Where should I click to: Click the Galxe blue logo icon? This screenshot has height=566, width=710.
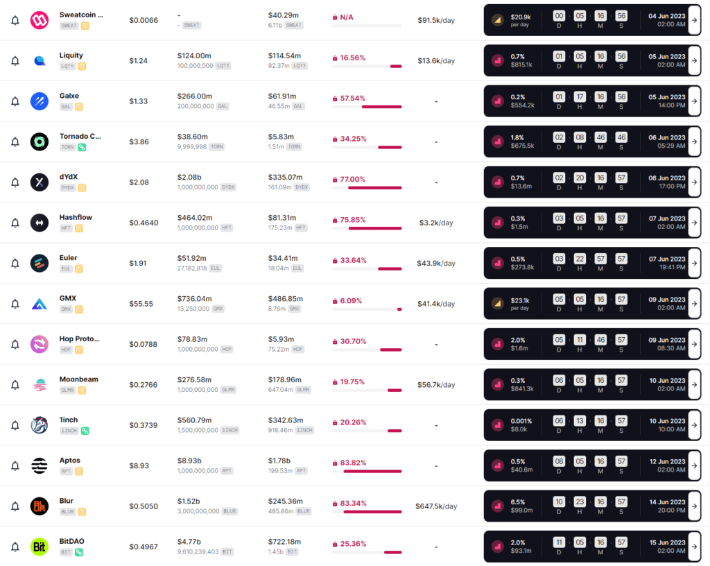(40, 101)
